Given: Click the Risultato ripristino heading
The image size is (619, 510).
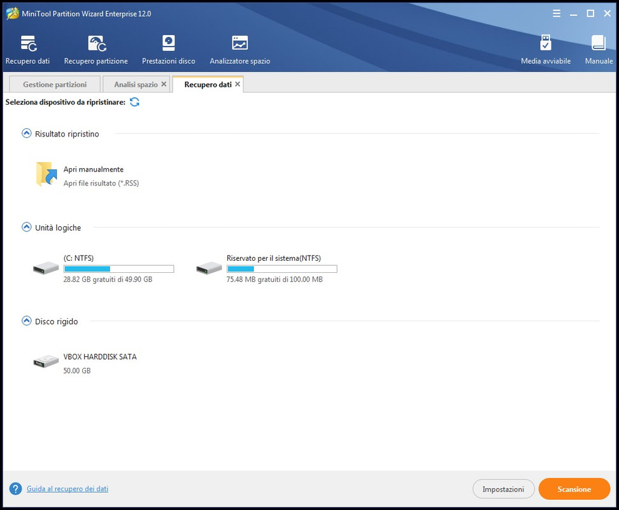Looking at the screenshot, I should (67, 134).
